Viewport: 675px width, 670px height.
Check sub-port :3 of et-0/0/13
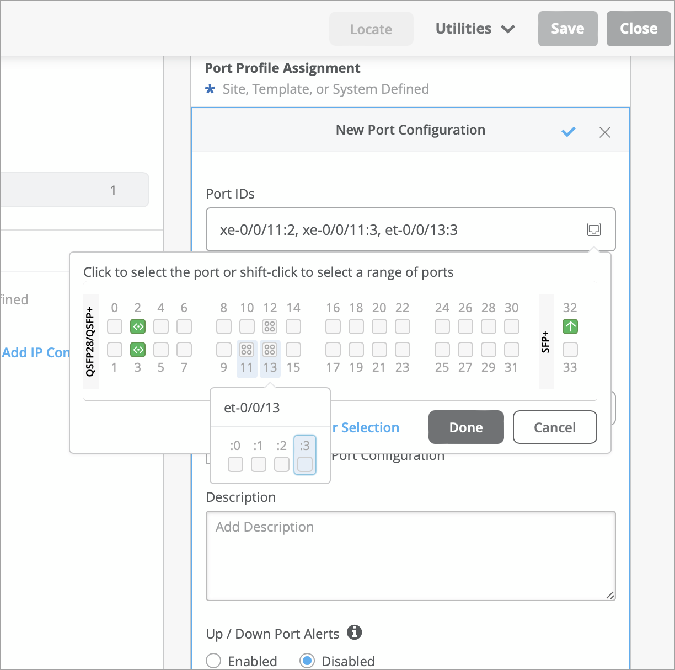pyautogui.click(x=305, y=464)
